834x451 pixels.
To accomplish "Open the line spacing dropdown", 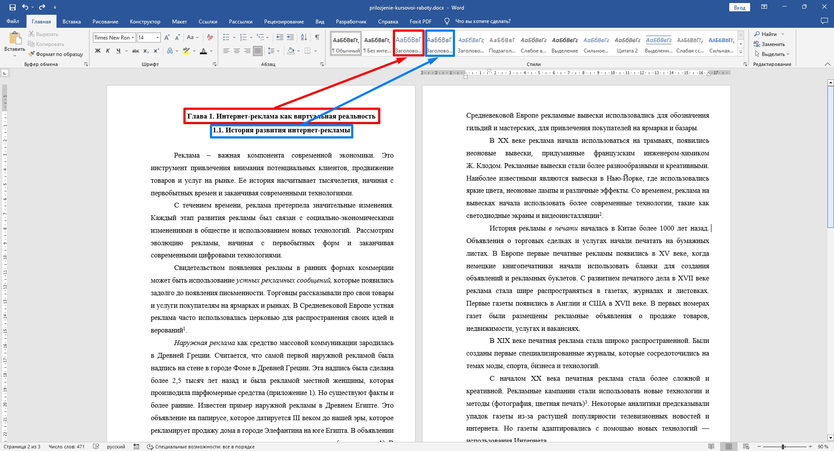I will coord(273,51).
